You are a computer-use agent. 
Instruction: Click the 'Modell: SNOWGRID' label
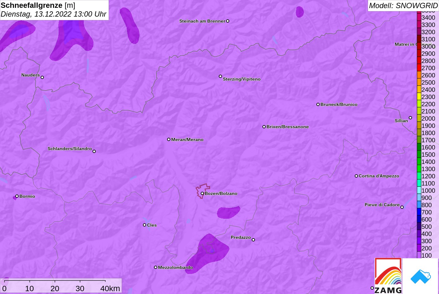pos(403,6)
